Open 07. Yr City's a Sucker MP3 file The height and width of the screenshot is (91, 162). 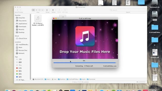click(38, 20)
